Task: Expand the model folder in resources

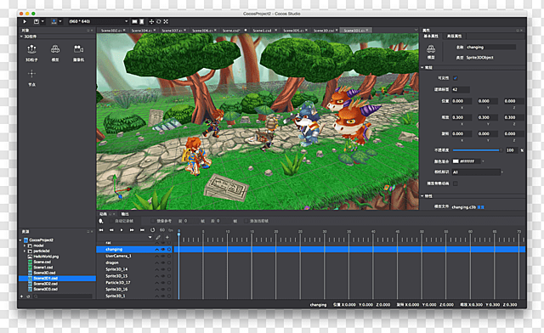Action: [25, 246]
